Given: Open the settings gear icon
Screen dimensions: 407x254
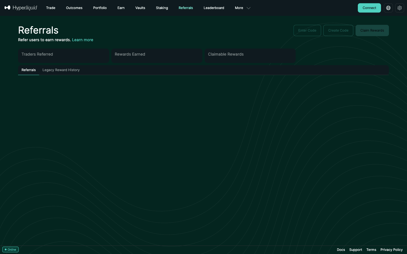Looking at the screenshot, I should coord(400,8).
